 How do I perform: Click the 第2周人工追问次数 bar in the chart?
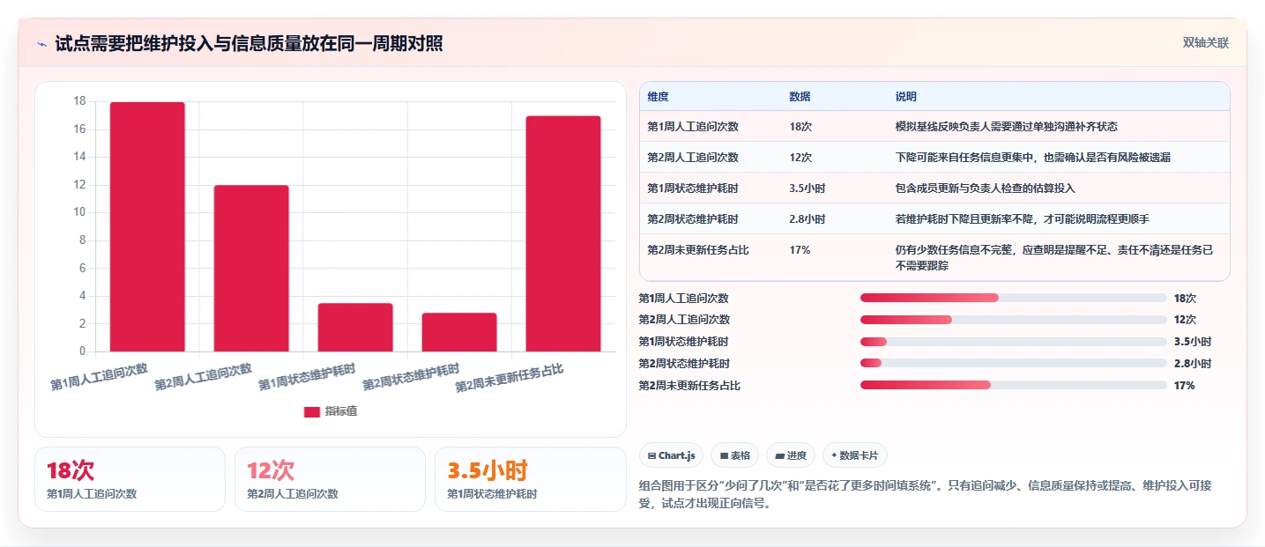point(251,269)
